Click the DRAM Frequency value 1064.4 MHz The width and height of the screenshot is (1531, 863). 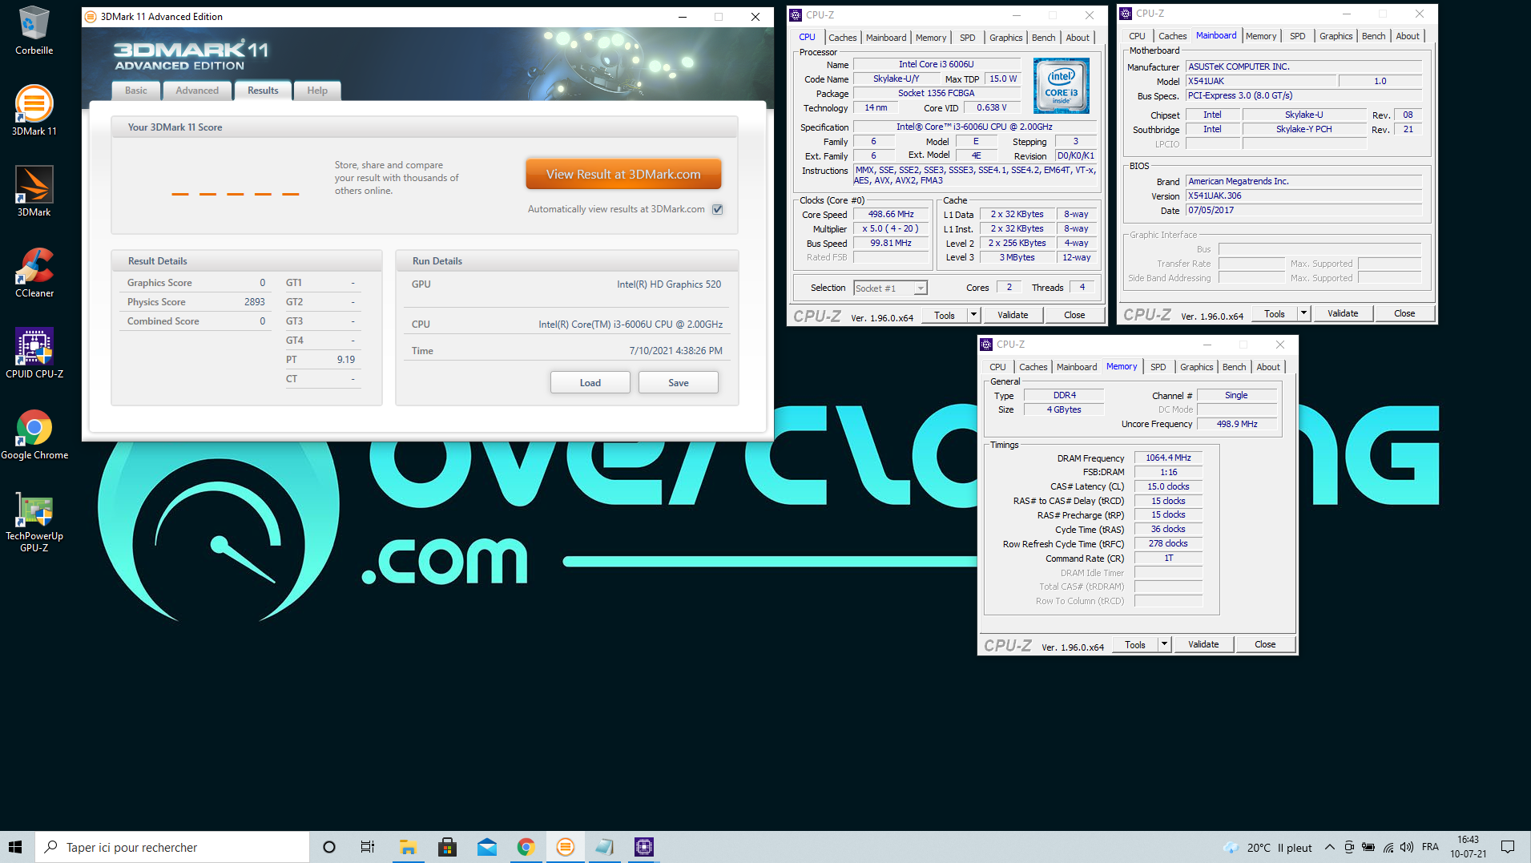tap(1168, 458)
